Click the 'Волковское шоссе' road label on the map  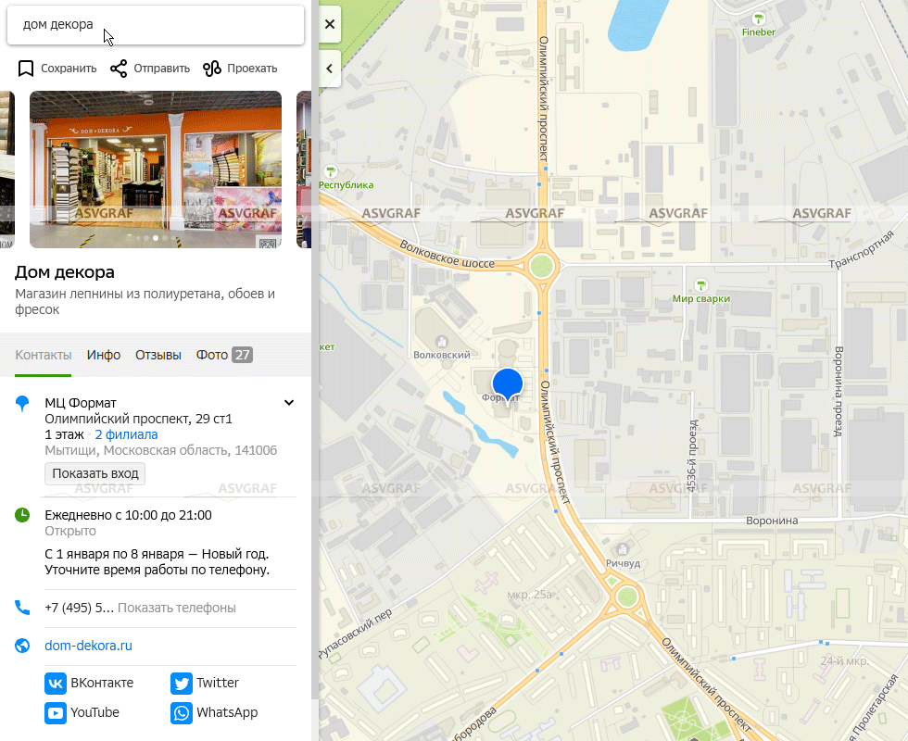pyautogui.click(x=448, y=256)
